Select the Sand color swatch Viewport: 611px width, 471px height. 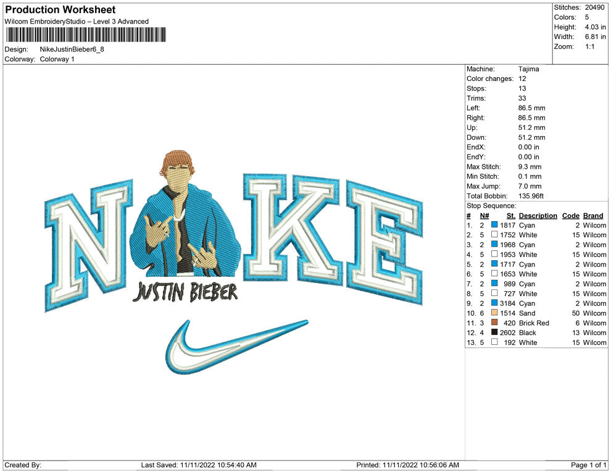[x=494, y=313]
